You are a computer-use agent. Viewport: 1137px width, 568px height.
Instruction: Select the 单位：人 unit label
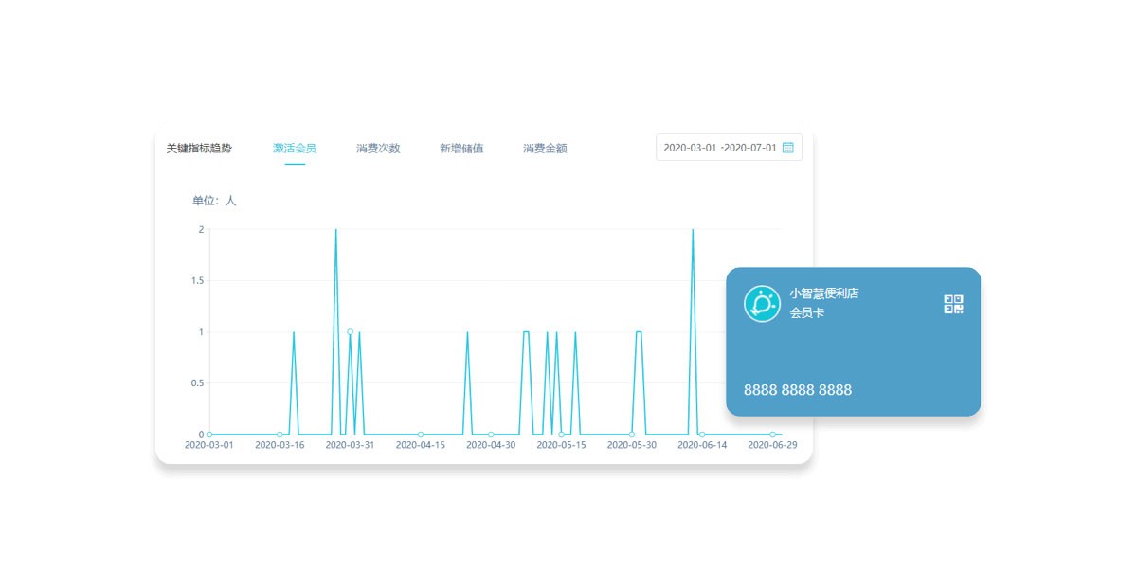[x=214, y=201]
